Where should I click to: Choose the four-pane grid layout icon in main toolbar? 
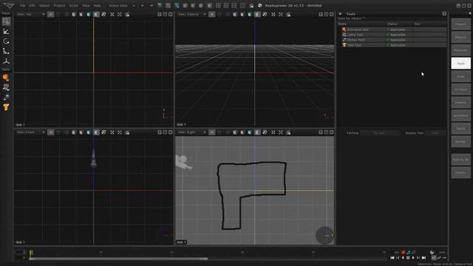(x=218, y=5)
